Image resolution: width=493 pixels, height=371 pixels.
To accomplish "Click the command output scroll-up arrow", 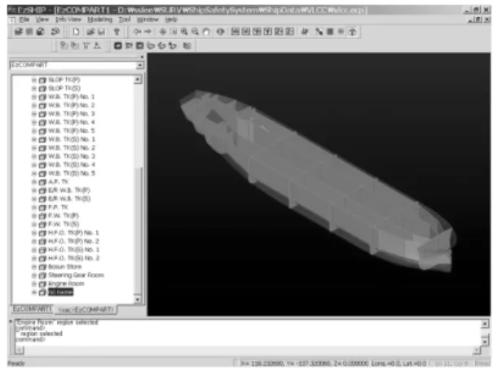I will [485, 324].
